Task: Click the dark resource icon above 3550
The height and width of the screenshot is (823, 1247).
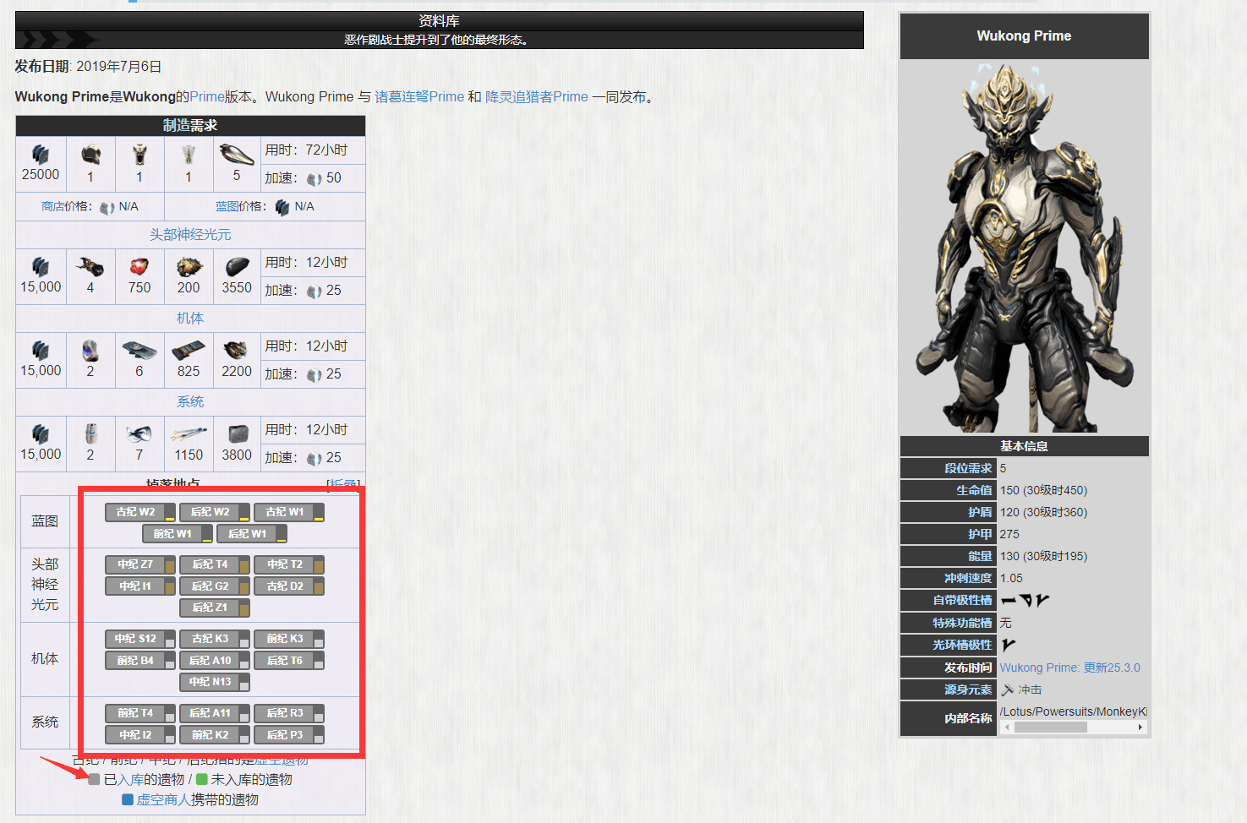Action: click(238, 267)
